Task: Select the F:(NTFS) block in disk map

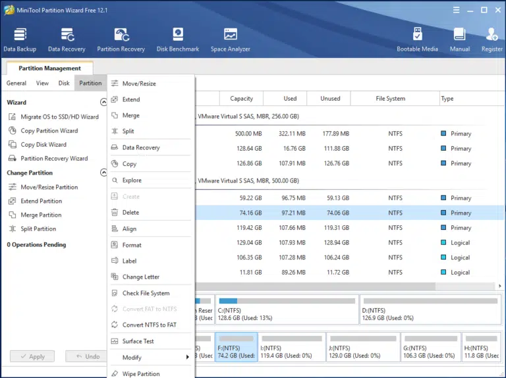Action: 237,347
